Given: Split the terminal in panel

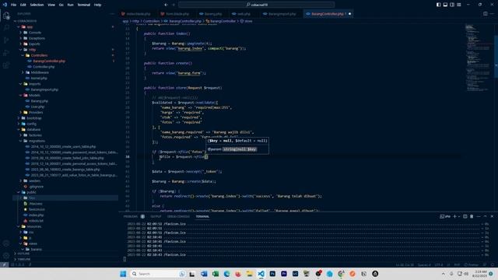Looking at the screenshot, I should tap(465, 216).
